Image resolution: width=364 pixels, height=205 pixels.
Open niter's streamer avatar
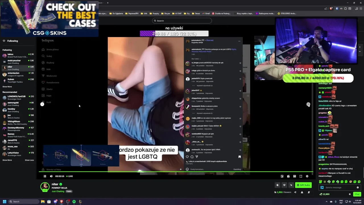pyautogui.click(x=45, y=187)
